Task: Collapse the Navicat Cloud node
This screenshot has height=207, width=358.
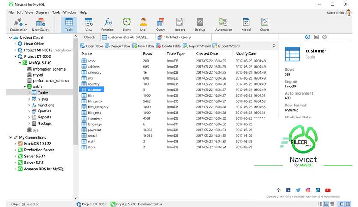Action: tap(11, 38)
